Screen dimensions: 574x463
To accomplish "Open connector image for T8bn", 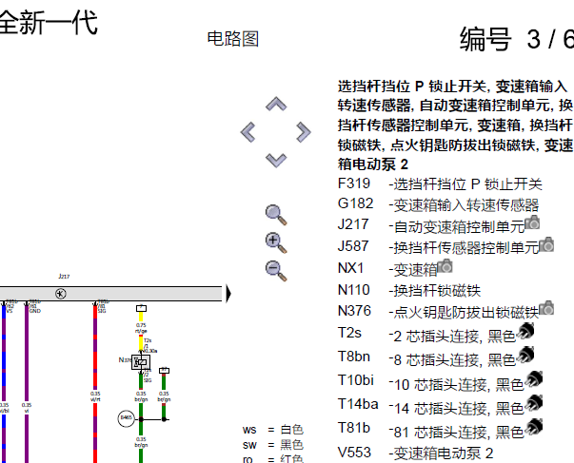I will pos(525,356).
